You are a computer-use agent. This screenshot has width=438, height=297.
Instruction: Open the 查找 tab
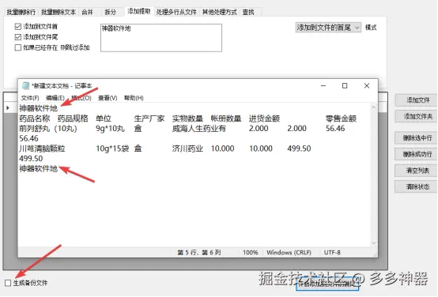point(248,12)
